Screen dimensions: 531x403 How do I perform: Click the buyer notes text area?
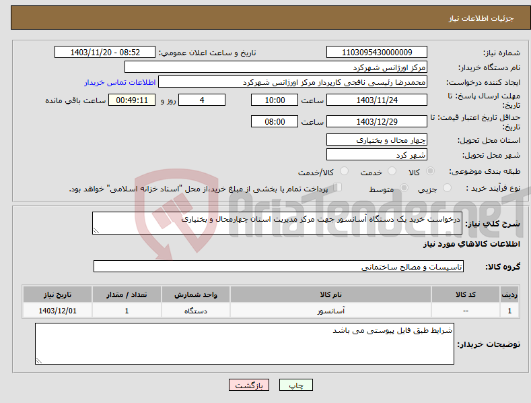click(x=244, y=344)
